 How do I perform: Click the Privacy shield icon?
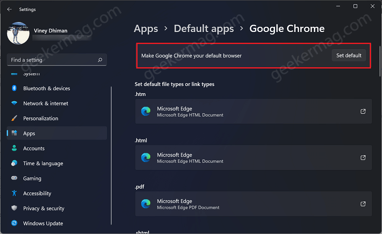(14, 208)
